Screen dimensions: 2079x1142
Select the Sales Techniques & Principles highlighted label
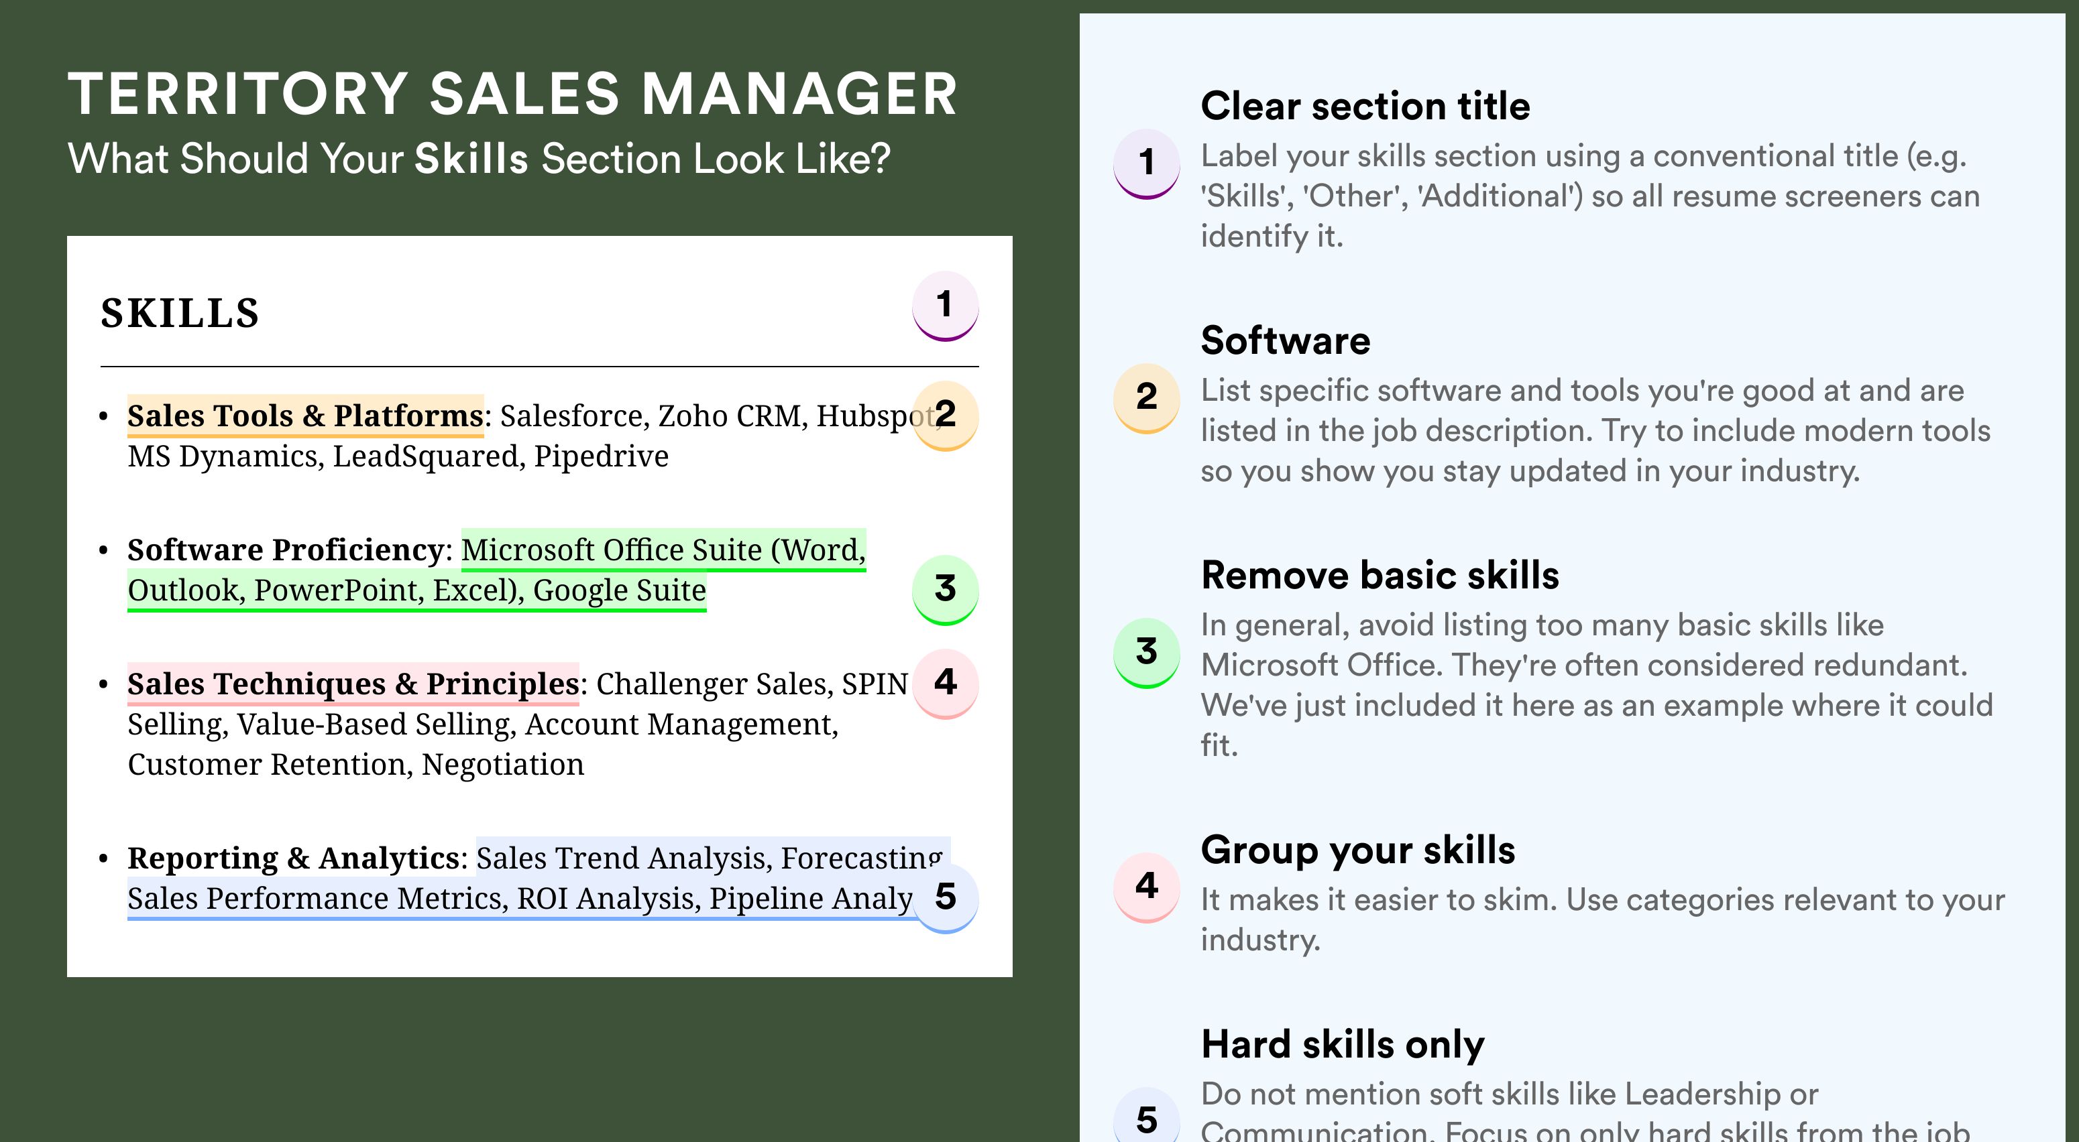click(353, 683)
